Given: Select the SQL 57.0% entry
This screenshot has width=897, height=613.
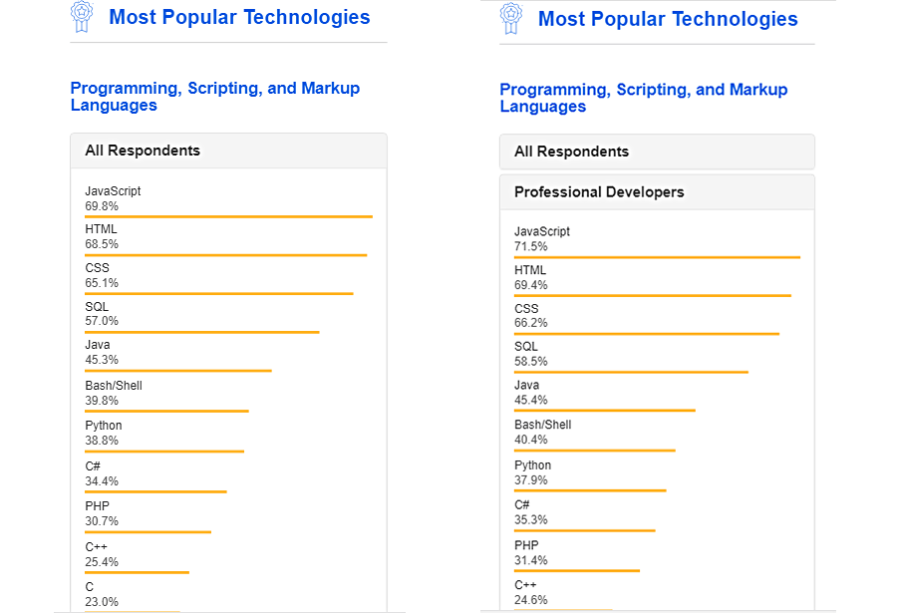Looking at the screenshot, I should point(102,314).
